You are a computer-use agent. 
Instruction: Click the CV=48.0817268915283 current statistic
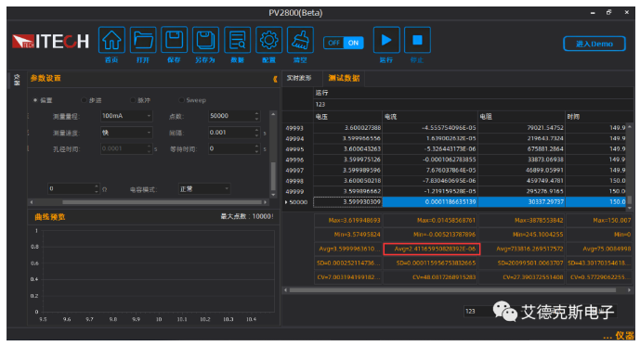click(430, 277)
